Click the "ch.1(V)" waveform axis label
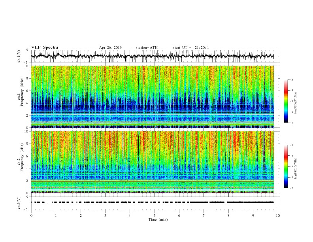The width and height of the screenshot is (313, 242). click(x=19, y=56)
